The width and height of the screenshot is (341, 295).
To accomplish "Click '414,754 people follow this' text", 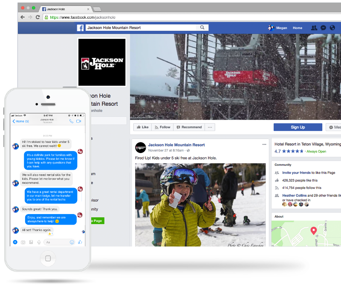I will coord(302,188).
